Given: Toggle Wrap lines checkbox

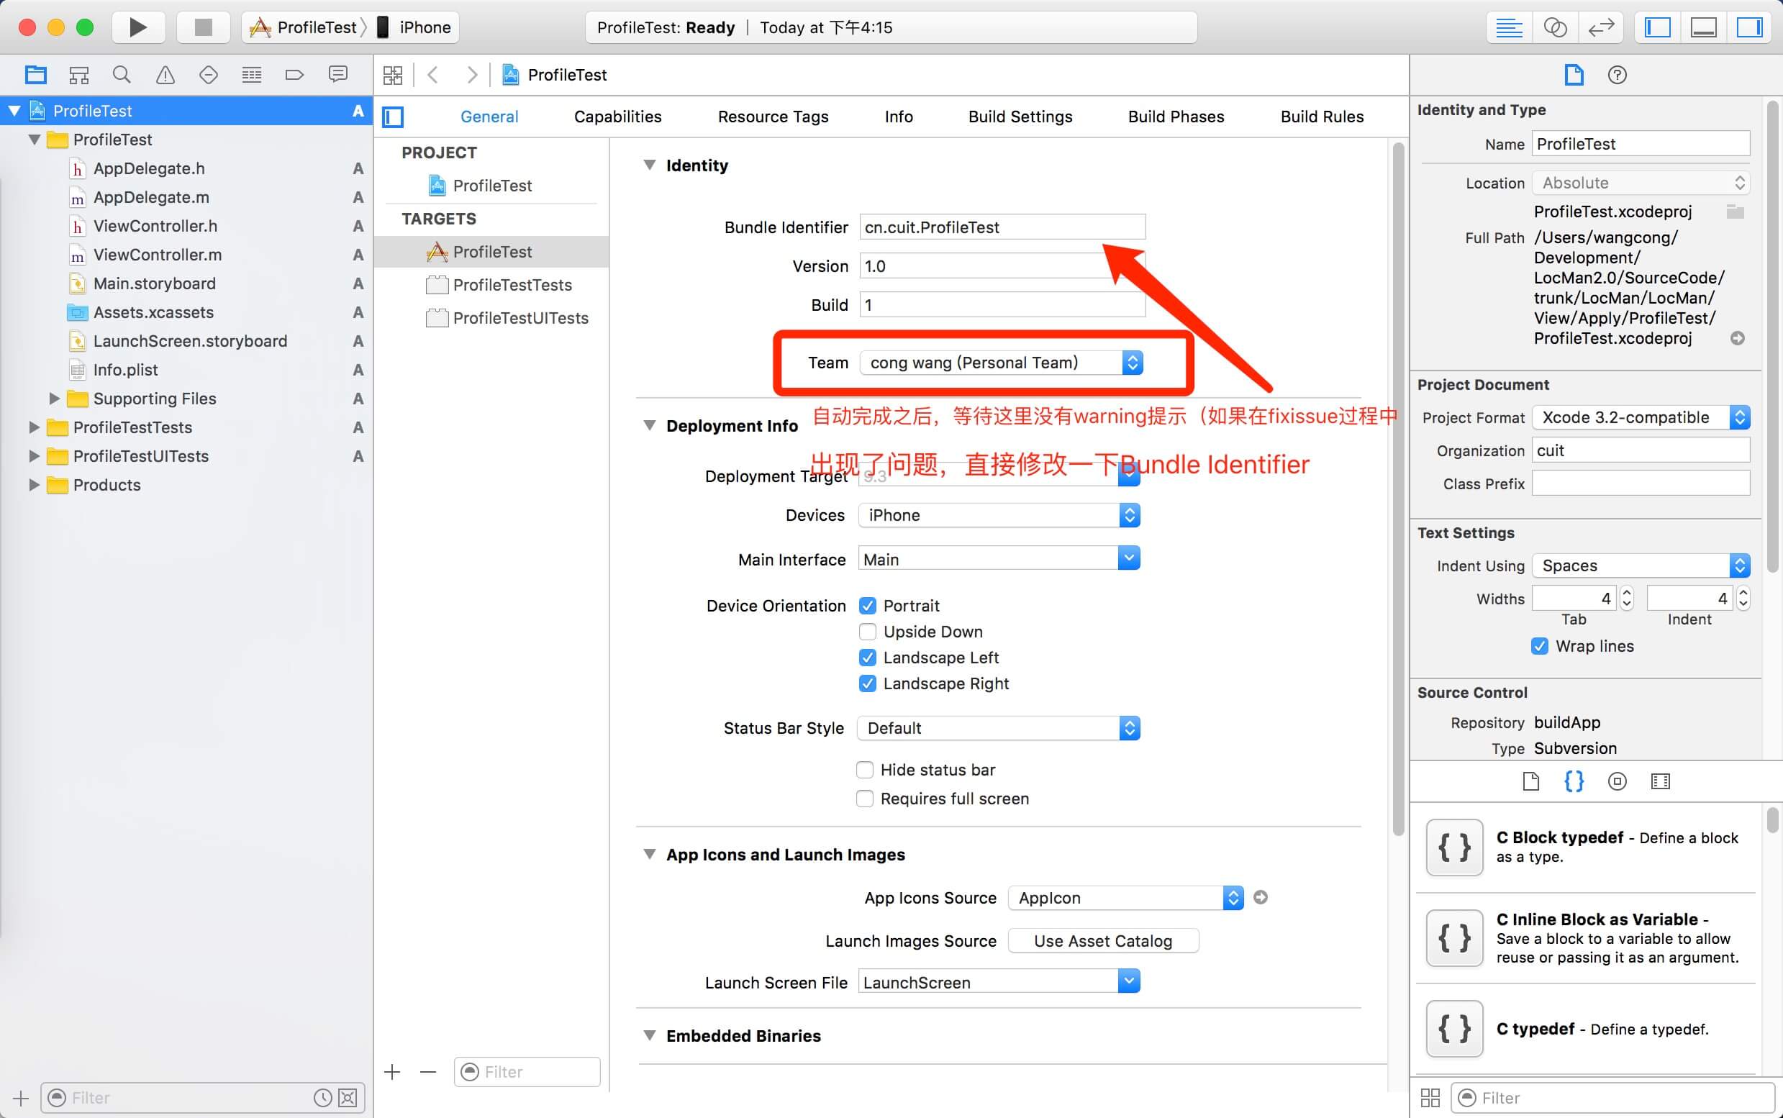Looking at the screenshot, I should coord(1539,646).
